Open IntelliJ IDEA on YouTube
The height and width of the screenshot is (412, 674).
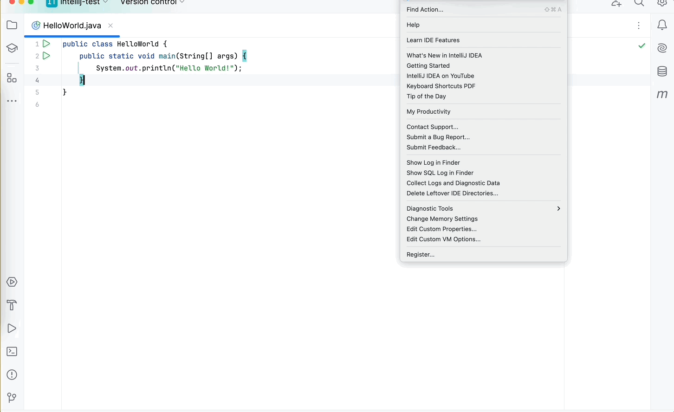point(483,76)
